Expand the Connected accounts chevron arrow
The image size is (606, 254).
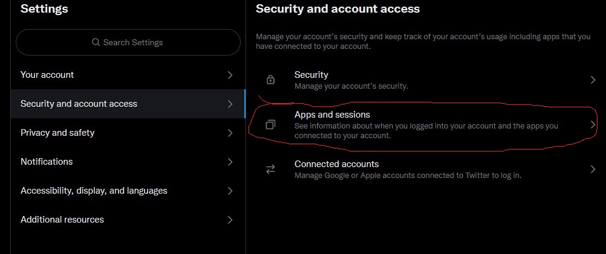[x=593, y=169]
